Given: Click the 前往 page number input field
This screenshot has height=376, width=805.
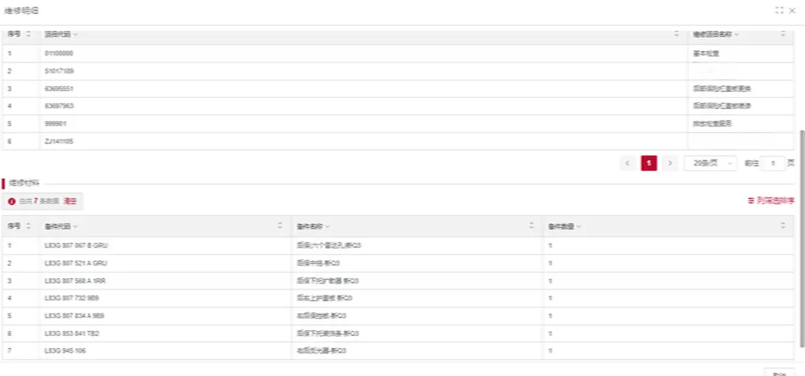Looking at the screenshot, I should point(772,163).
